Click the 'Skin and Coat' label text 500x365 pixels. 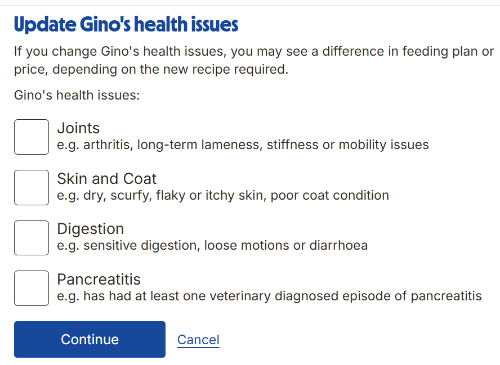tap(106, 179)
